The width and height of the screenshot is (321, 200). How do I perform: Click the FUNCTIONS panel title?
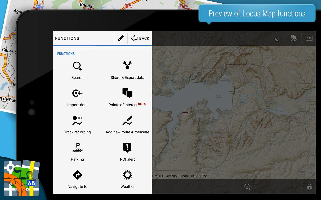point(67,38)
